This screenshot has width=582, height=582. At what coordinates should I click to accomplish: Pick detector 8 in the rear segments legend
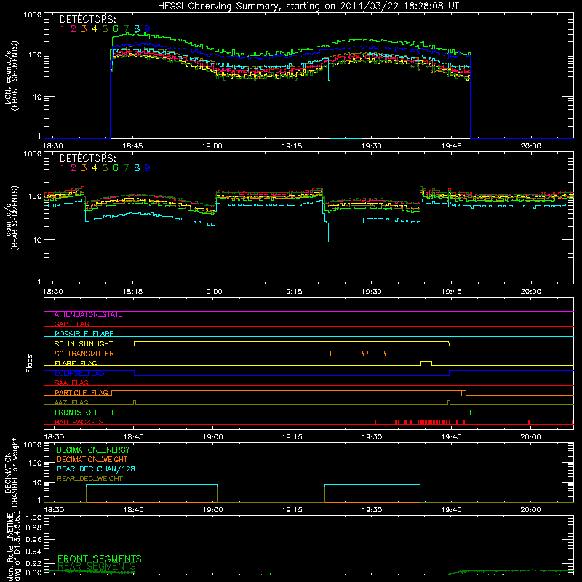[x=137, y=168]
